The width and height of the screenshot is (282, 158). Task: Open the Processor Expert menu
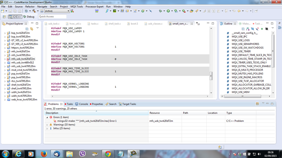94,6
